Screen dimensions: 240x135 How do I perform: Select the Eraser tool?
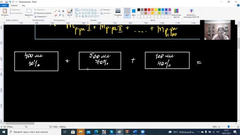click(x=55, y=15)
